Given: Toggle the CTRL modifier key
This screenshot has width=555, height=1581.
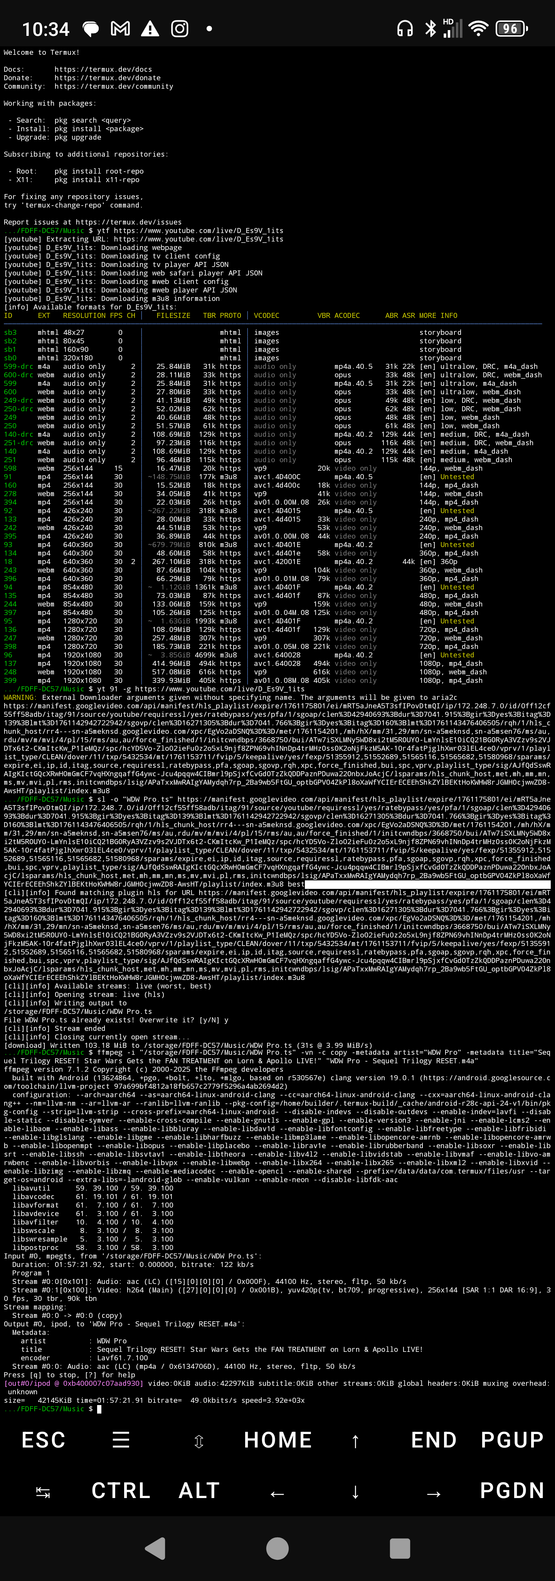Looking at the screenshot, I should point(121,1490).
